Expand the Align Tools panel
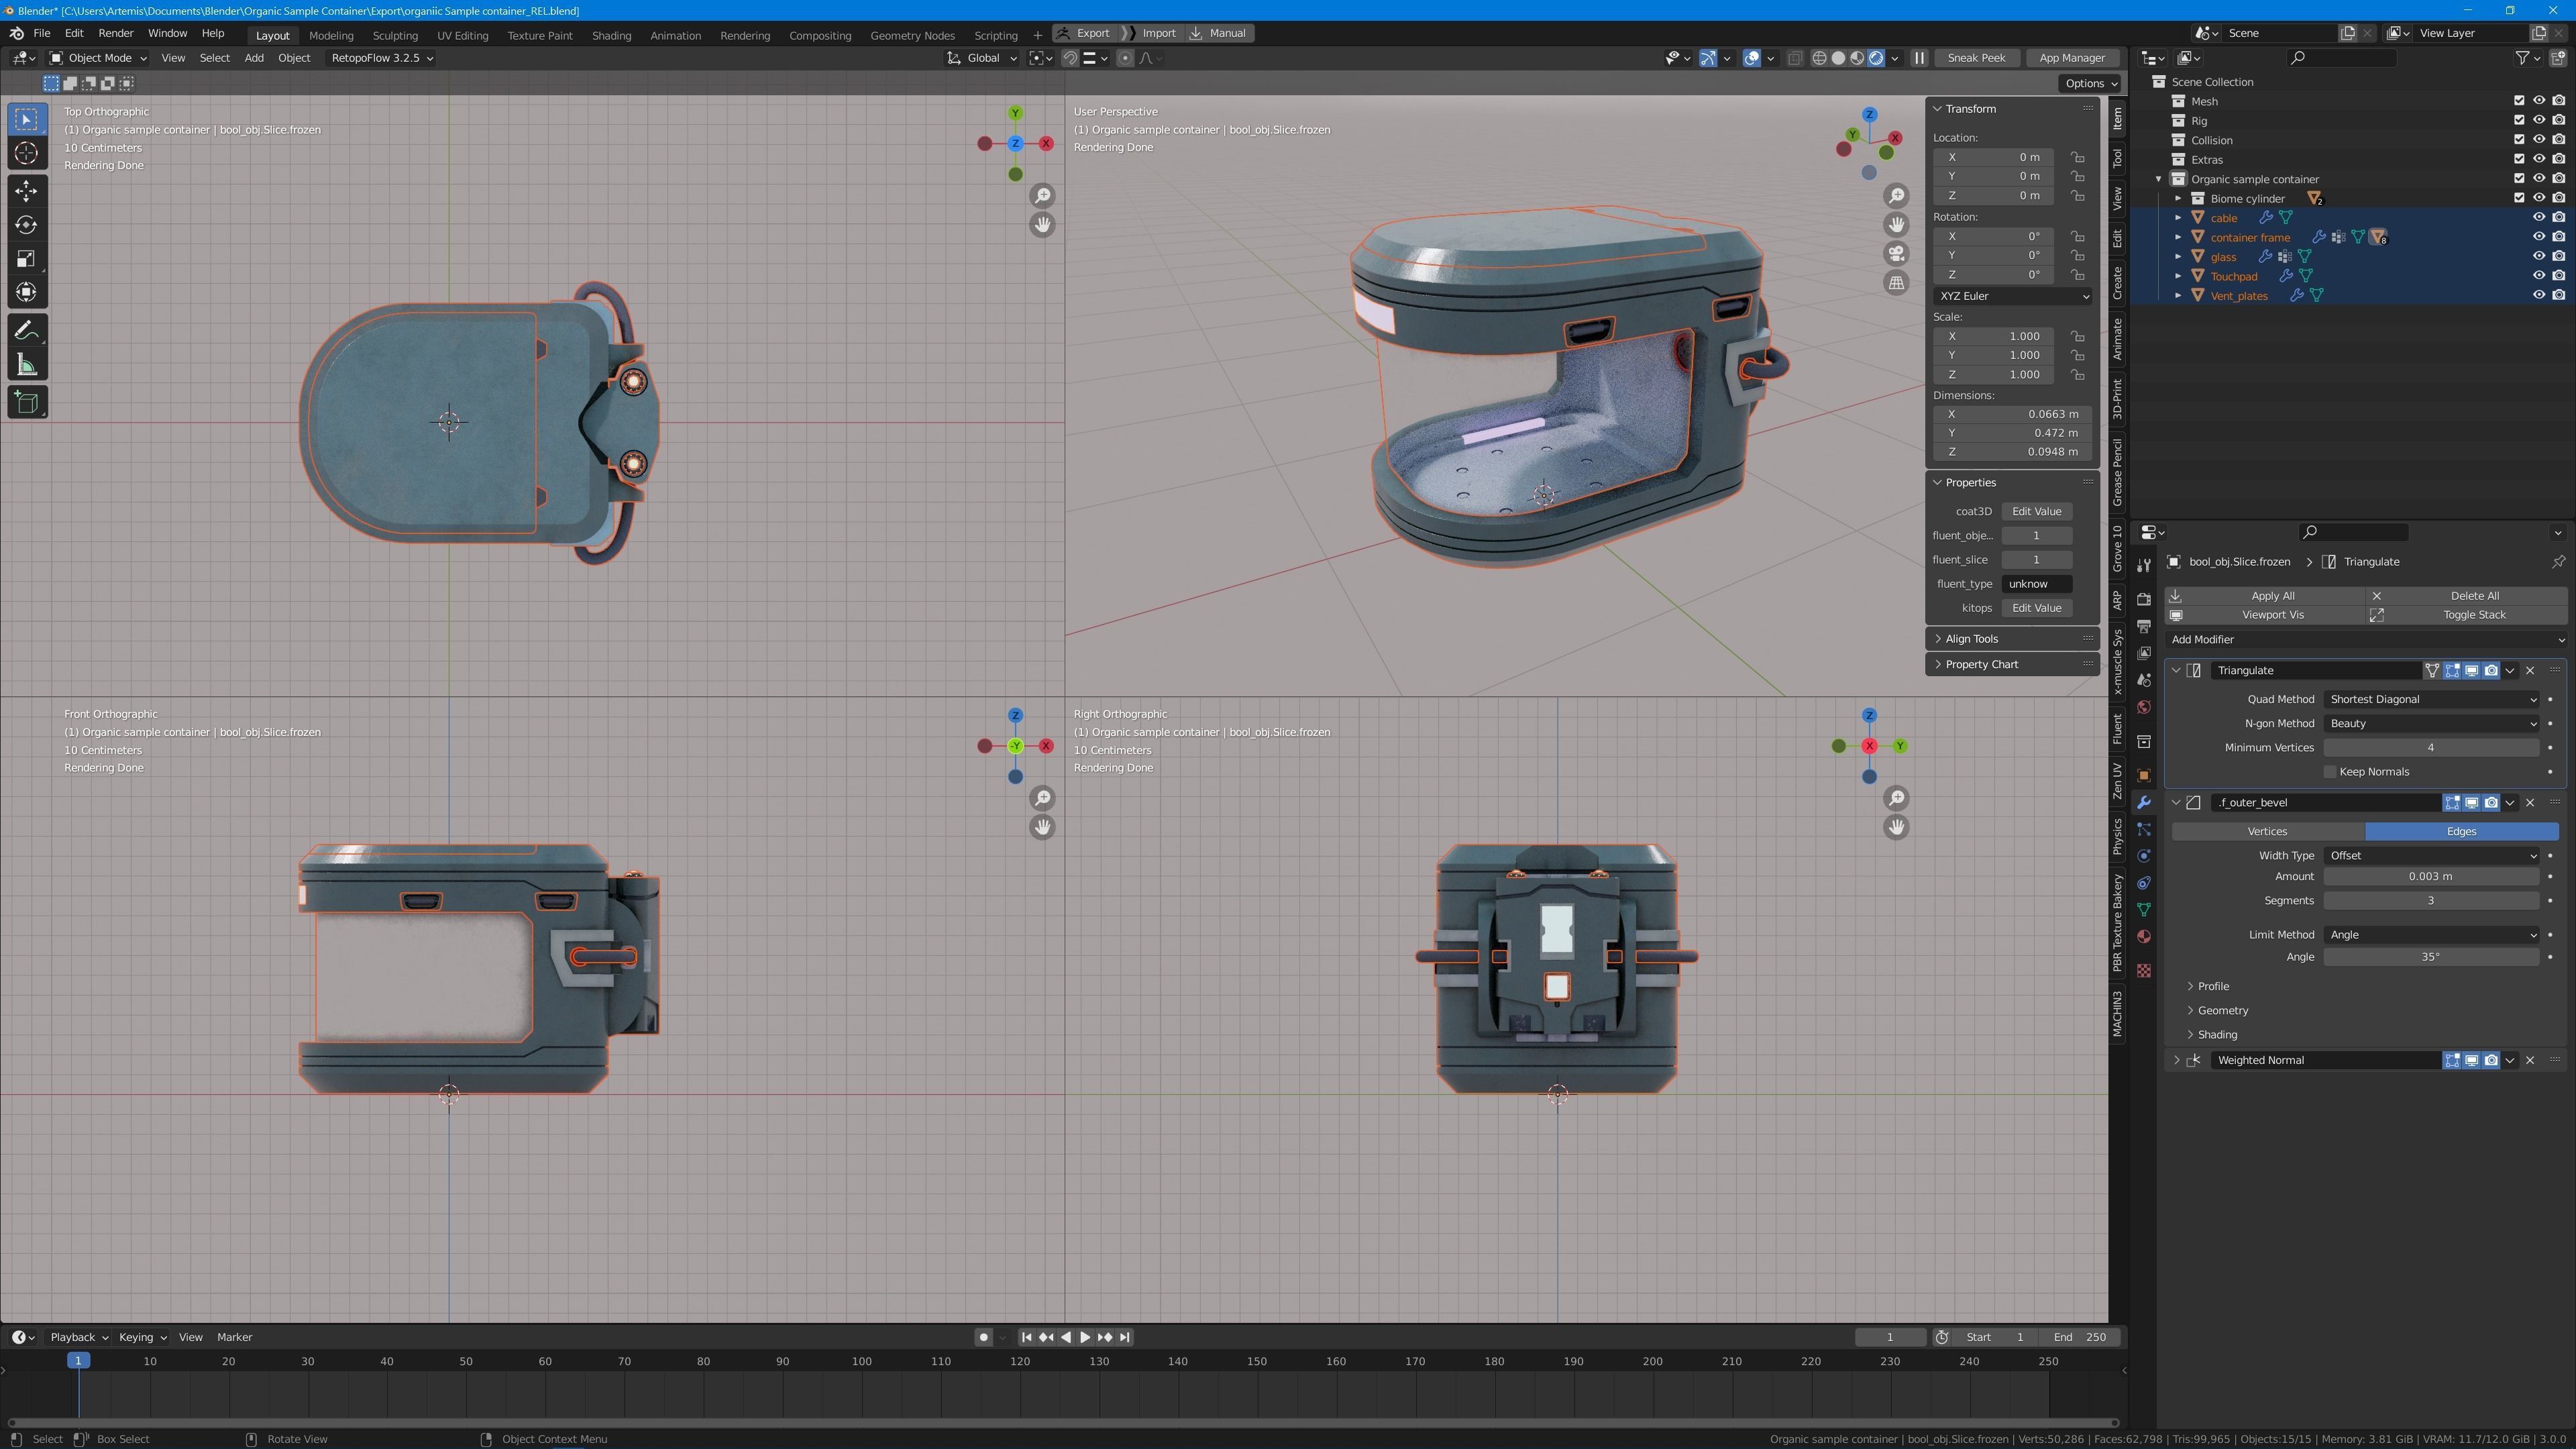Viewport: 2576px width, 1449px height. pyautogui.click(x=1971, y=638)
